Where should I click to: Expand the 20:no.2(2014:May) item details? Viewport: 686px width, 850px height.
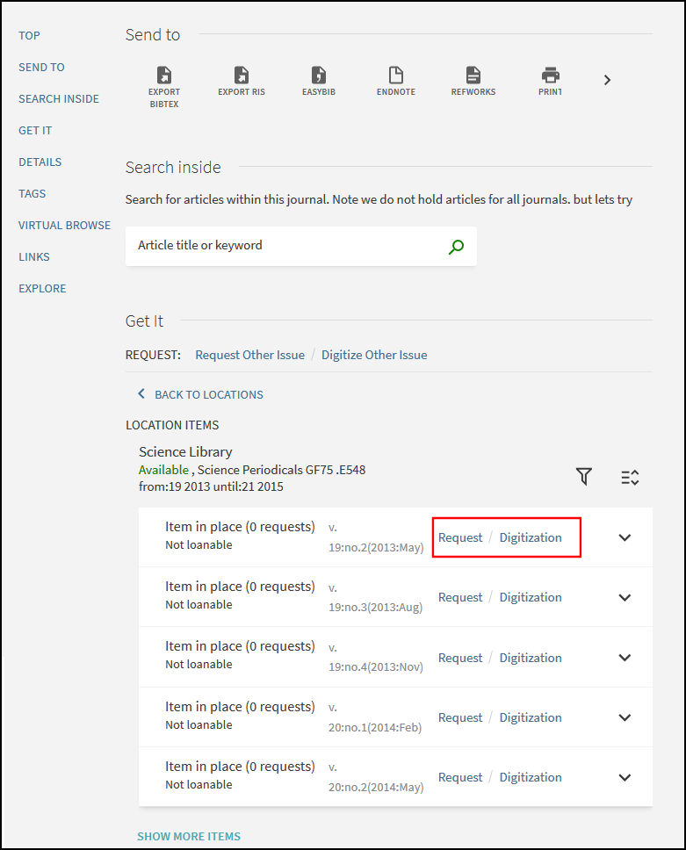coord(625,777)
